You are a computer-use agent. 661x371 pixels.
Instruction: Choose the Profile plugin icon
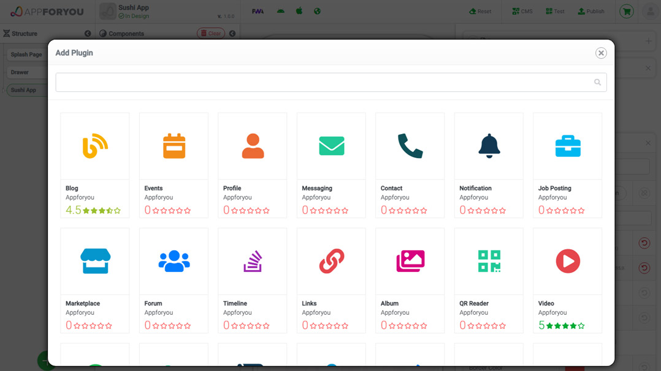click(253, 146)
